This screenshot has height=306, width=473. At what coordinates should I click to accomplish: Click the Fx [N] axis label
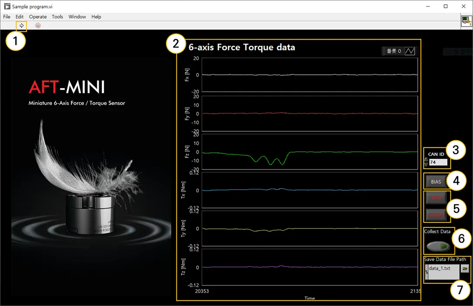(x=187, y=74)
